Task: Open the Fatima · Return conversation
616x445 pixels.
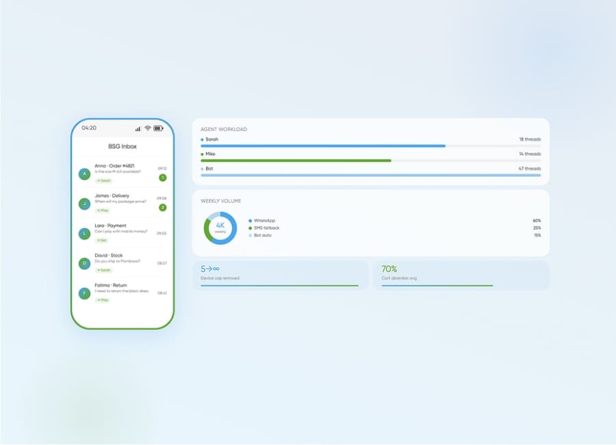Action: click(123, 293)
